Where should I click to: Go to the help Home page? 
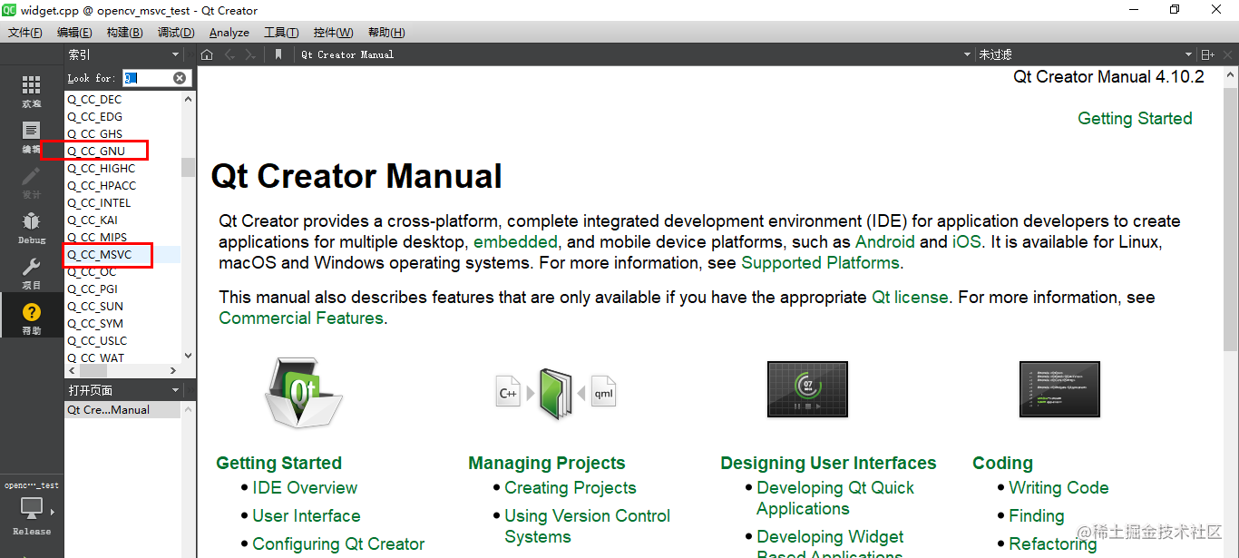(207, 54)
